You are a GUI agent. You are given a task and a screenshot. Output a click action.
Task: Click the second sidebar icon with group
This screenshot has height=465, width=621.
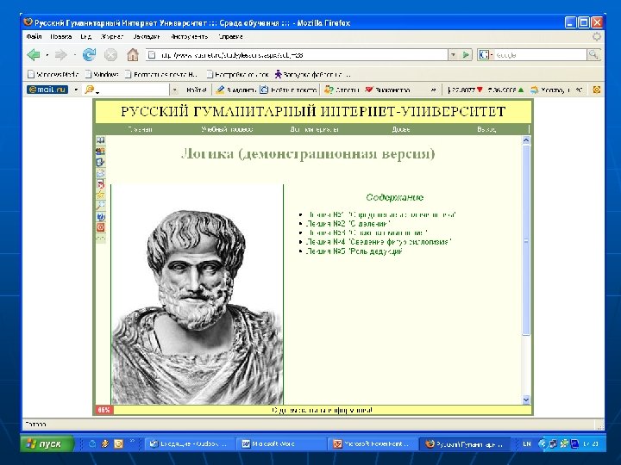pyautogui.click(x=101, y=151)
